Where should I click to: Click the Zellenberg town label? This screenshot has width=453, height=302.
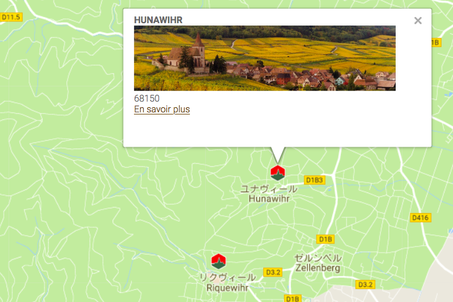[317, 268]
